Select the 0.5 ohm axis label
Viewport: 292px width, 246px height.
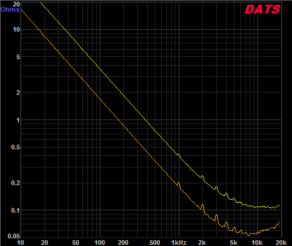(x=16, y=147)
